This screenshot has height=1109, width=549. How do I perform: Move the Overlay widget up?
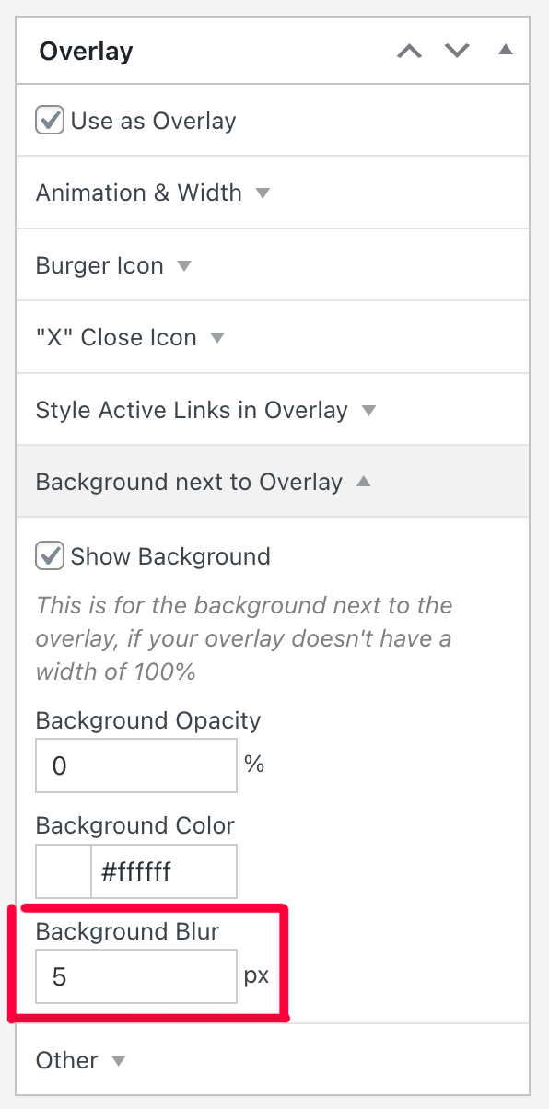[409, 51]
